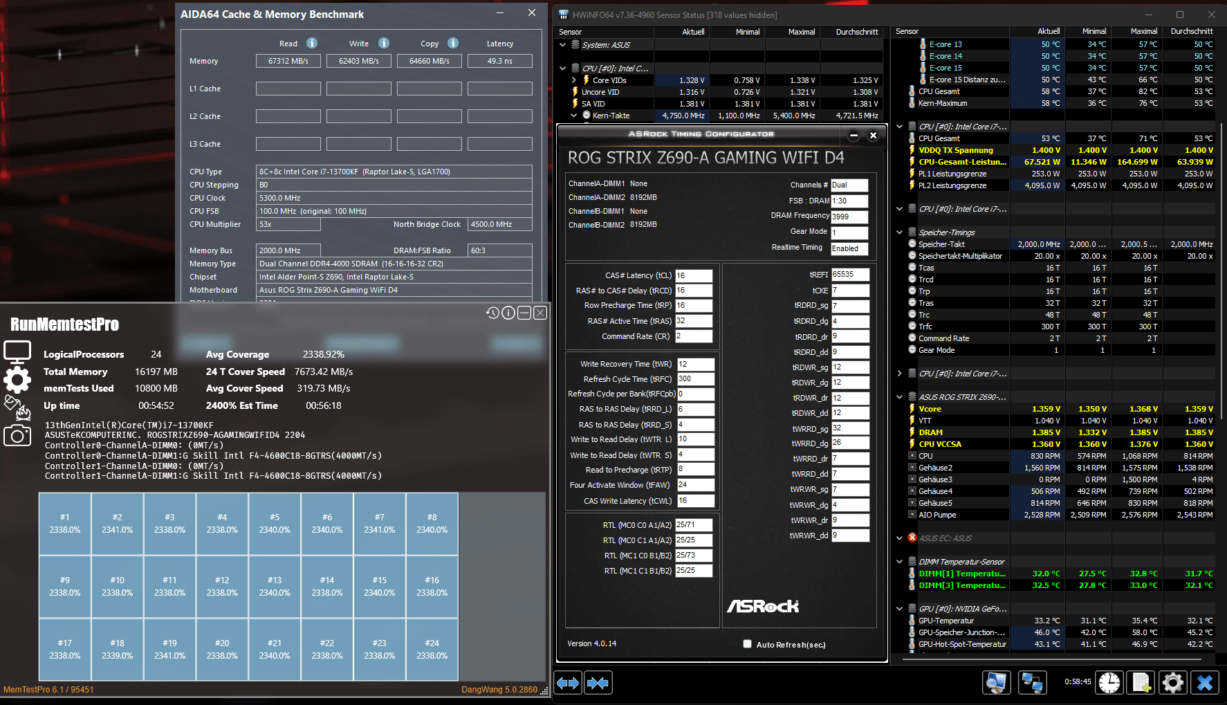
Task: Click the Vcore lightning sensor icon
Action: [912, 409]
